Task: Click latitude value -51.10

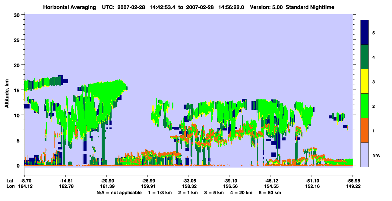Action: (x=311, y=181)
